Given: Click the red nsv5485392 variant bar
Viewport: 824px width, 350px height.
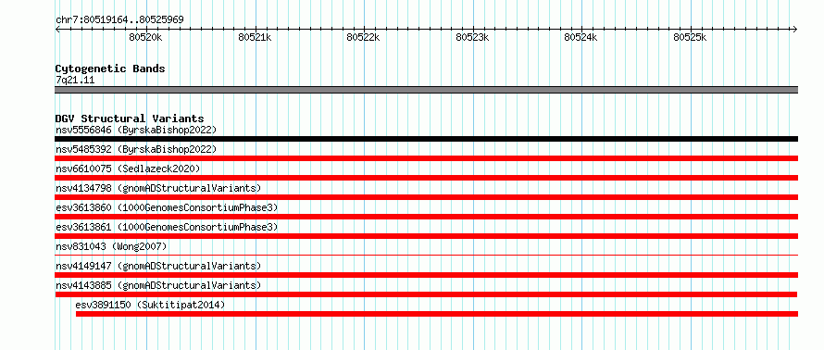Looking at the screenshot, I should [426, 158].
